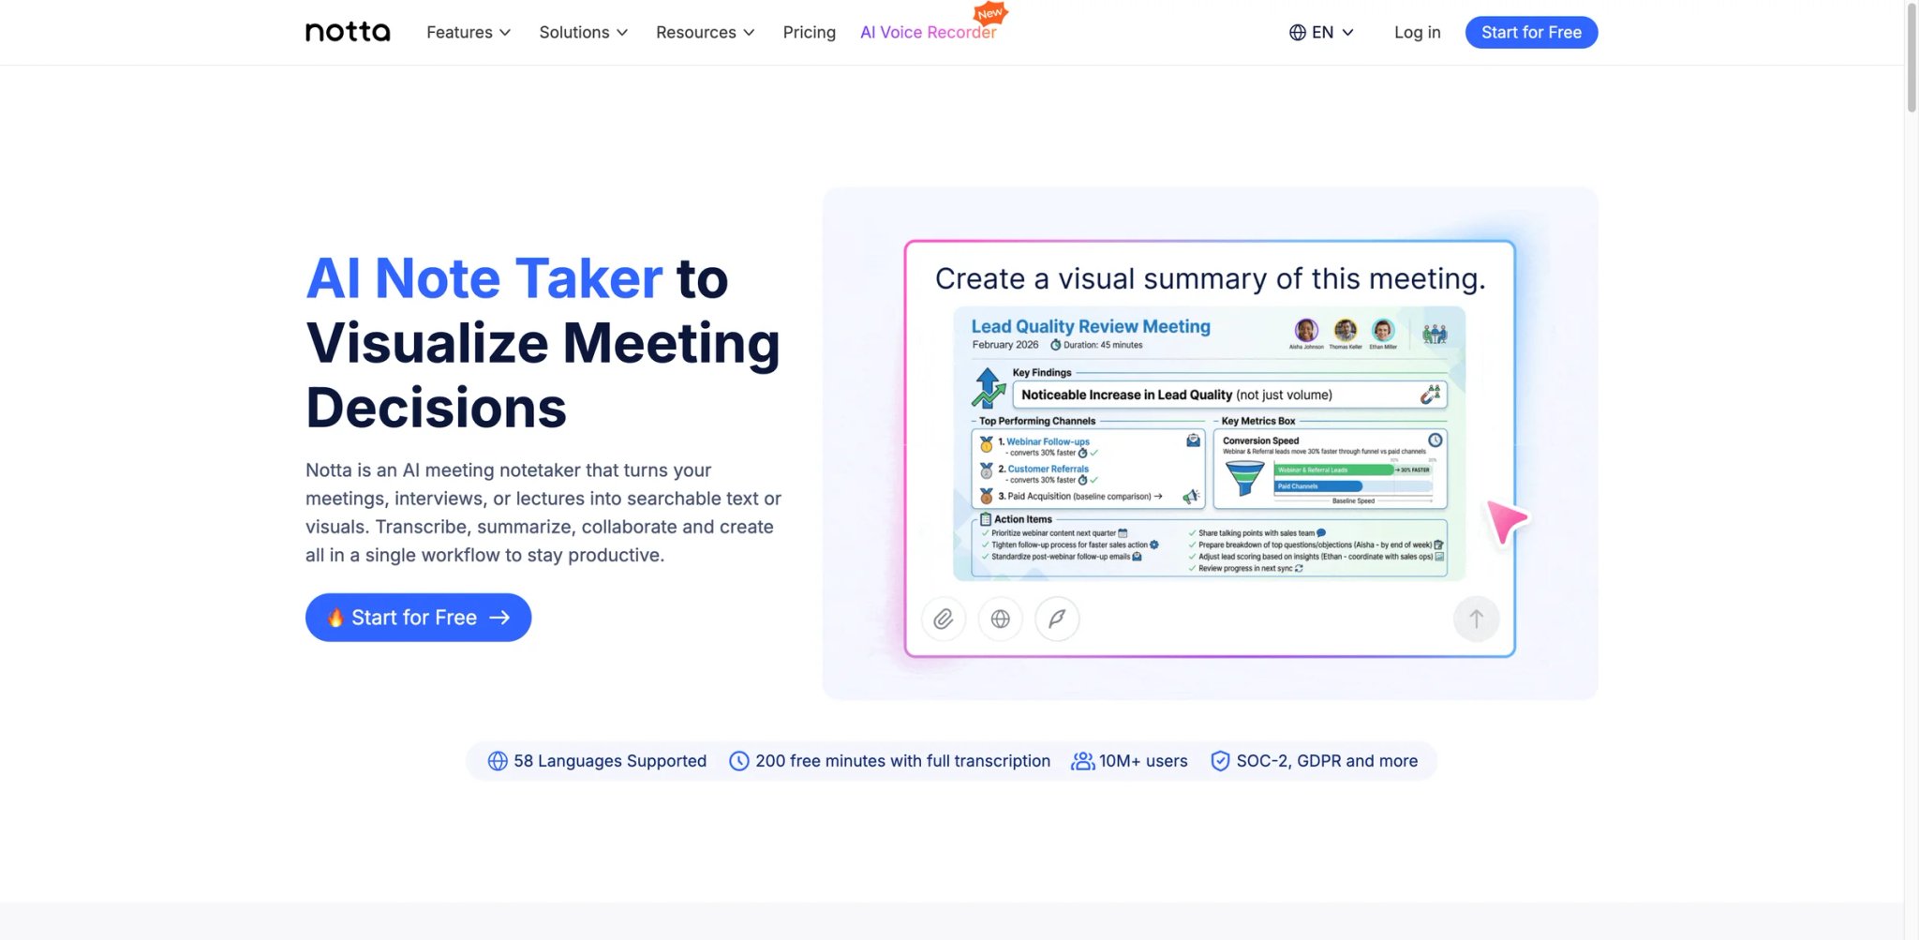Select the globe icon in prompt box
The width and height of the screenshot is (1919, 940).
[1001, 619]
